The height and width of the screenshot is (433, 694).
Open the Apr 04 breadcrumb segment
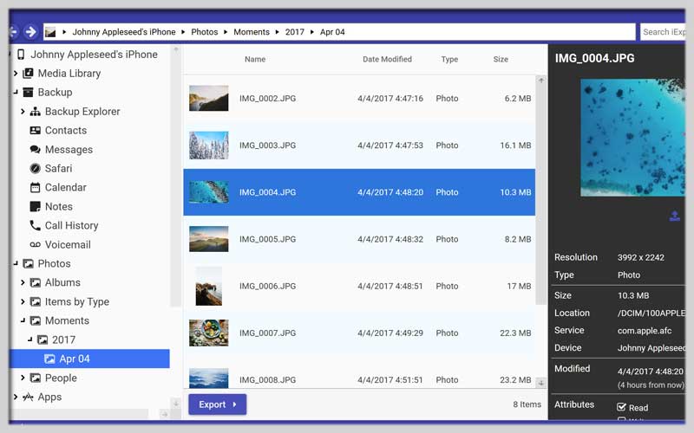tap(332, 32)
